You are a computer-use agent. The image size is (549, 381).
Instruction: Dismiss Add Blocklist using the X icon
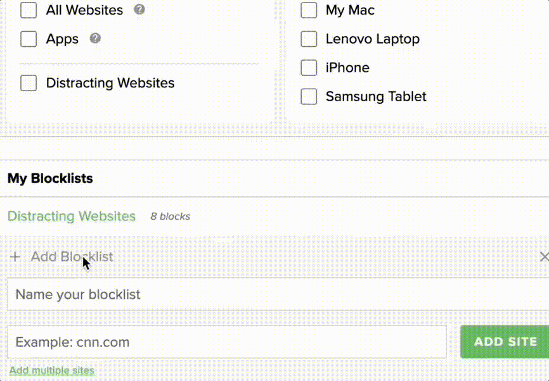tap(544, 257)
